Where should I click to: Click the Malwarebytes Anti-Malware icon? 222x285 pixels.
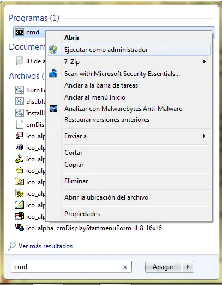click(x=53, y=108)
